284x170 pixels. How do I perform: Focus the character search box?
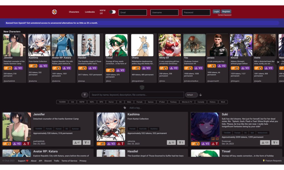(137, 95)
